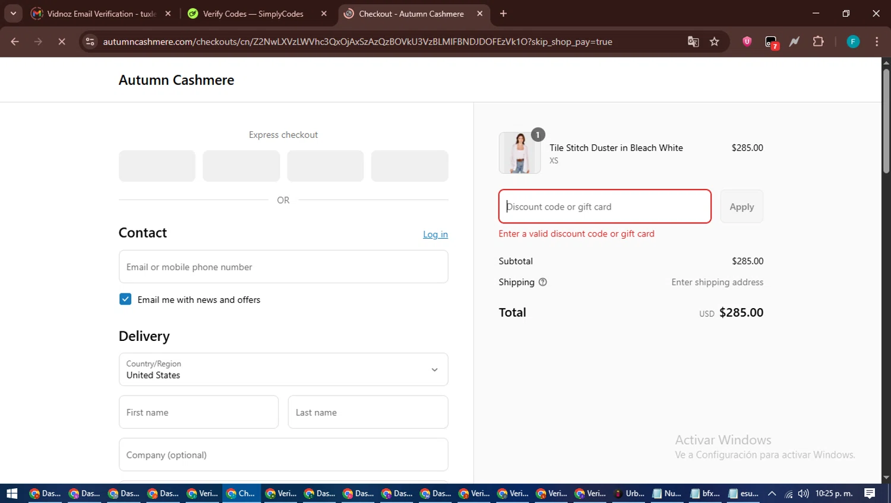Close the Checkout Autumn Cashmere tab
The width and height of the screenshot is (891, 503).
(480, 13)
